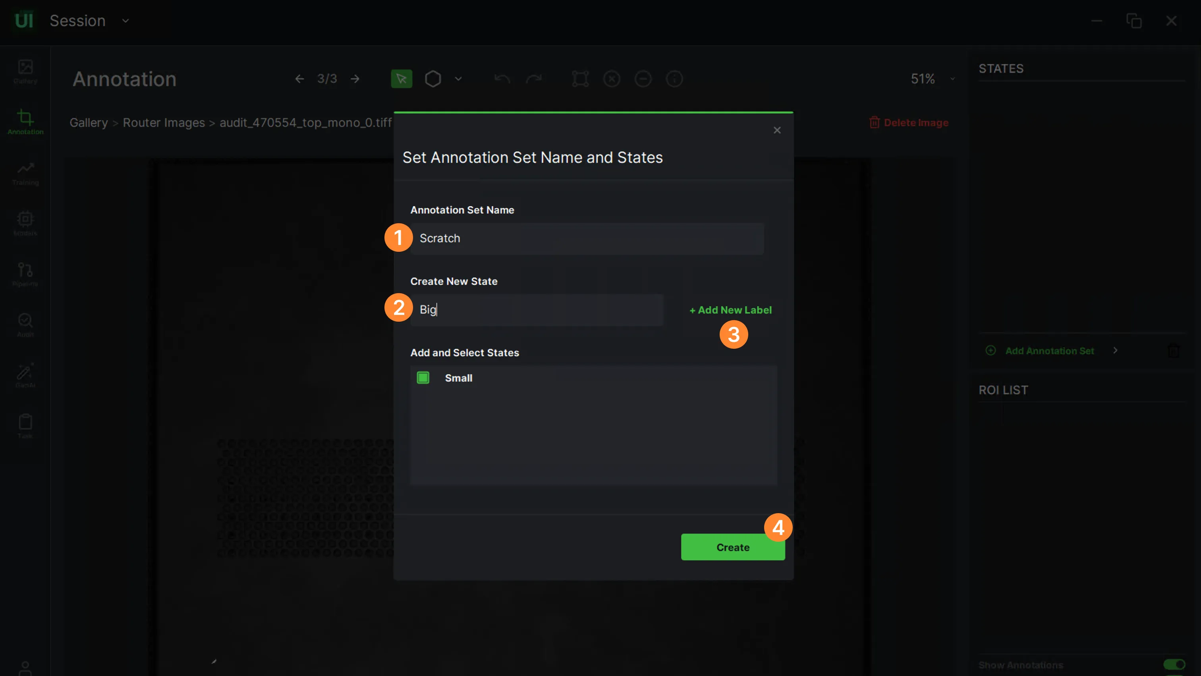Click the bounding box frame tool

tap(581, 79)
